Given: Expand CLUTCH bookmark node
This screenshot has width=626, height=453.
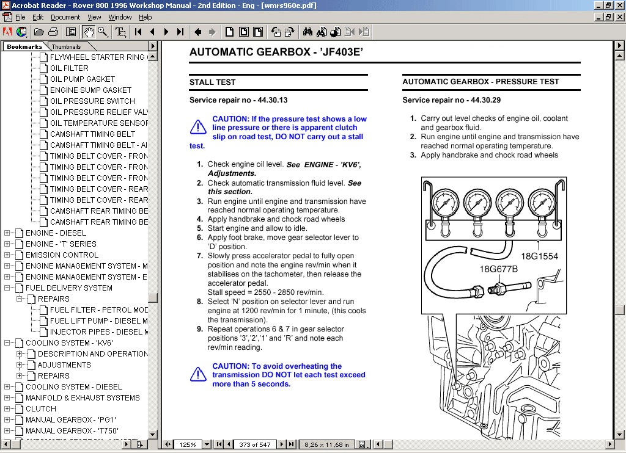Looking at the screenshot, I should [x=7, y=408].
